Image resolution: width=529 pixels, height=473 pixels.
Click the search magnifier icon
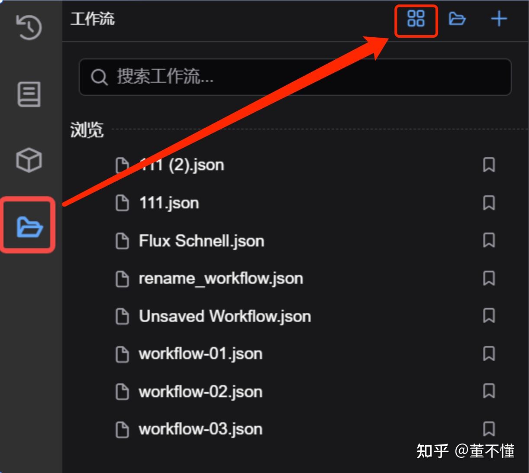[99, 77]
